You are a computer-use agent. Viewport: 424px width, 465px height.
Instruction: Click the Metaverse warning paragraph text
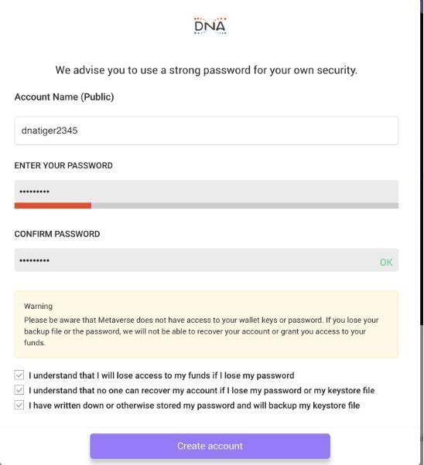coord(201,331)
